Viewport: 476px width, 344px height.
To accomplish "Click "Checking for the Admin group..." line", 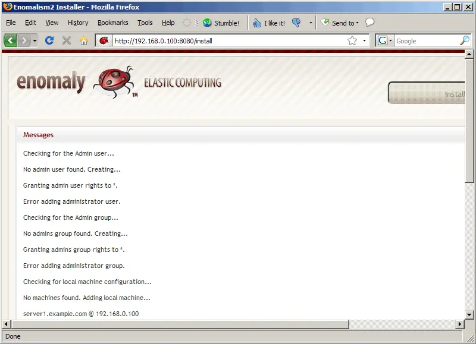I will point(71,217).
